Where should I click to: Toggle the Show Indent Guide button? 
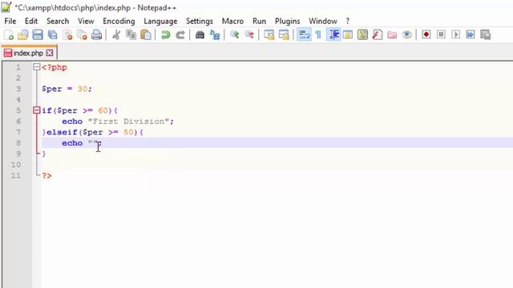333,34
